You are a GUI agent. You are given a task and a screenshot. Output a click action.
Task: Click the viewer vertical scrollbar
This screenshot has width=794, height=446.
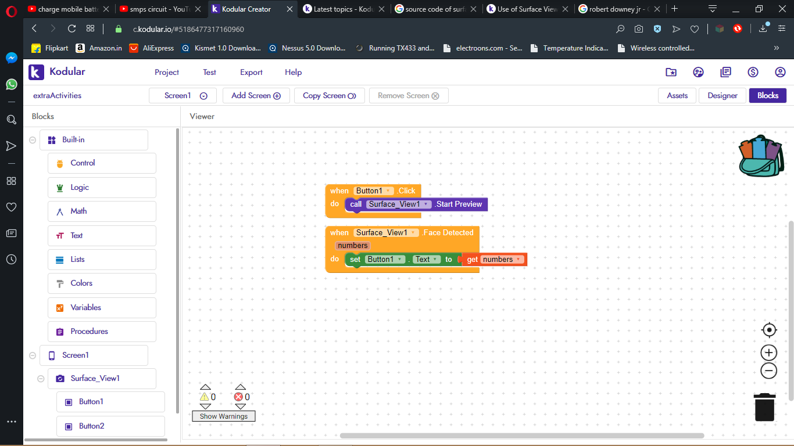[x=791, y=311]
